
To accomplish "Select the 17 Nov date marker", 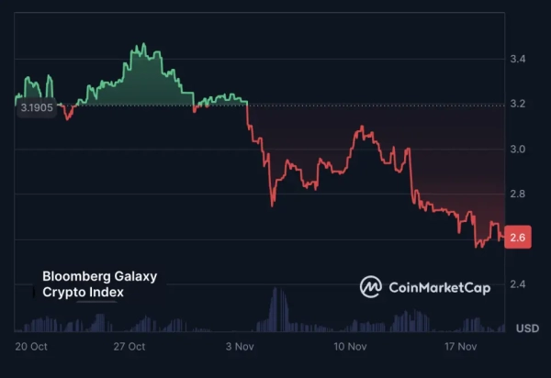I will click(462, 347).
